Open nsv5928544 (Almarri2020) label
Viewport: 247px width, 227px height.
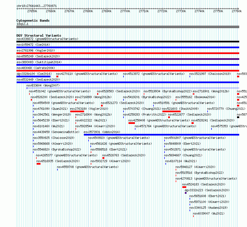click(x=95, y=126)
